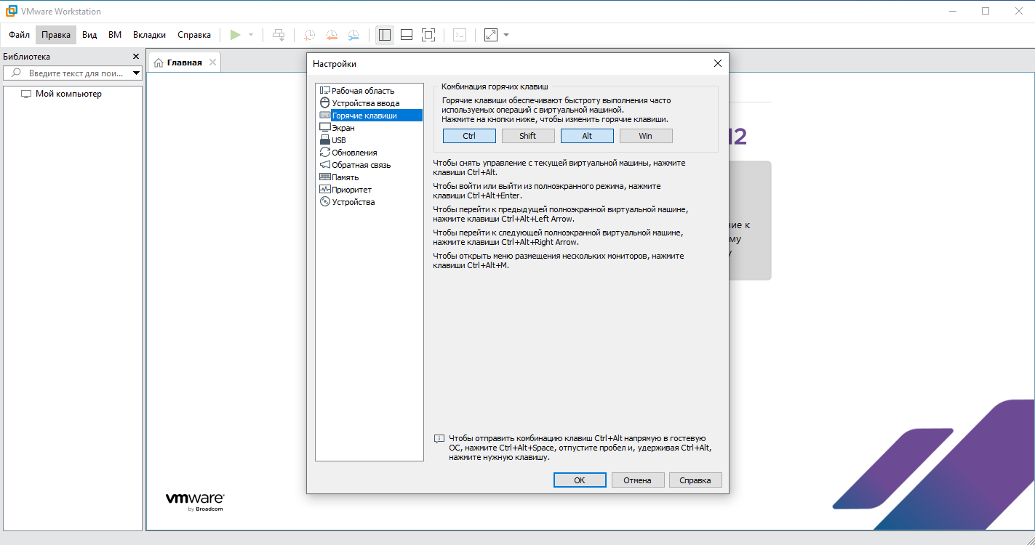Select USB in the settings list

point(339,140)
